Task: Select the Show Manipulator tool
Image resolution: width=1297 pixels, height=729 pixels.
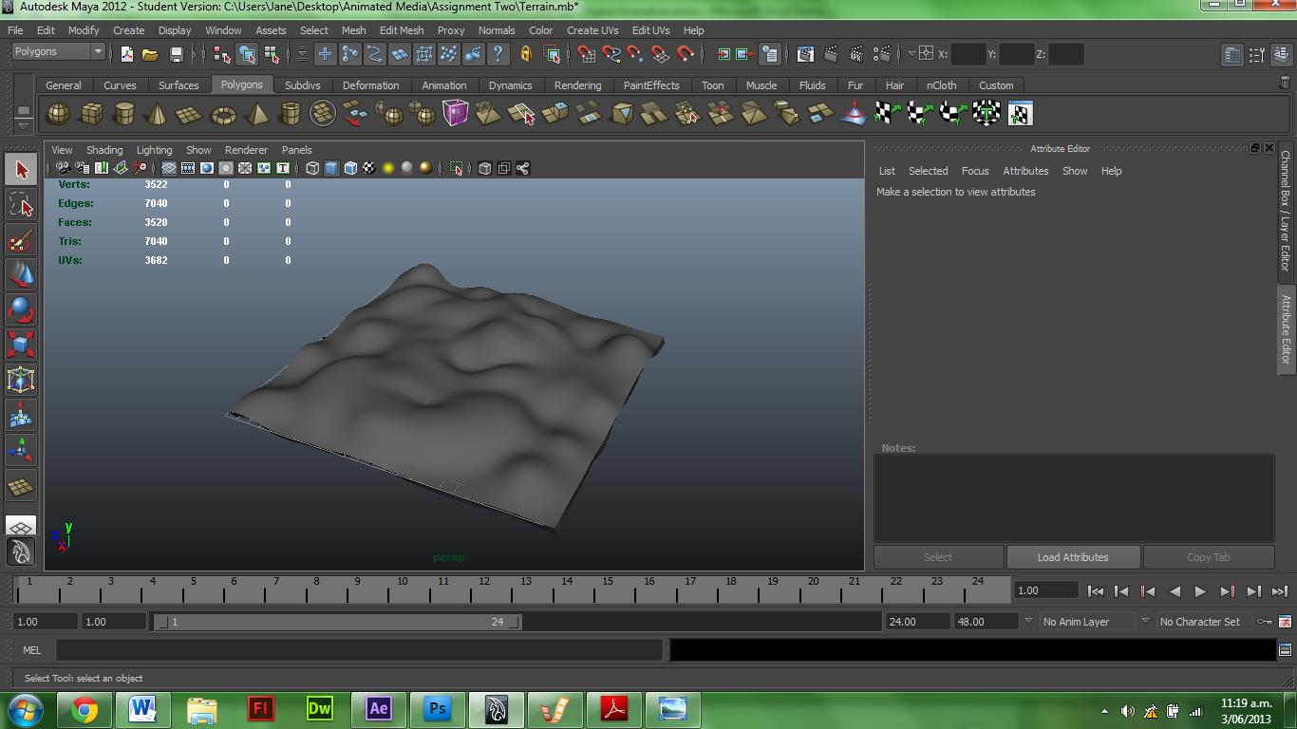Action: (21, 450)
